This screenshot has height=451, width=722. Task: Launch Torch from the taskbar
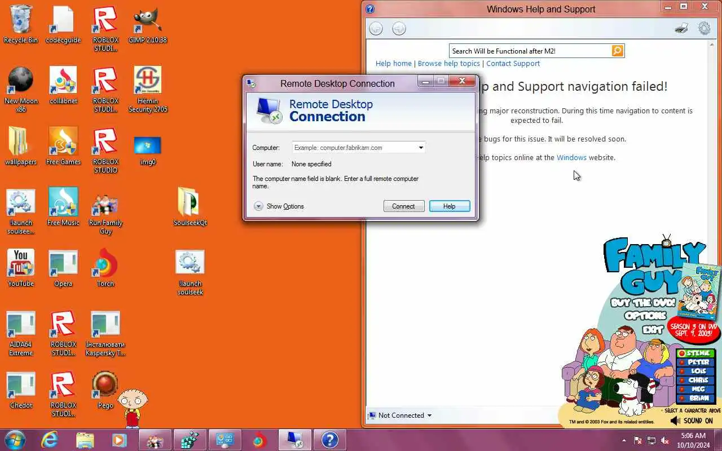click(259, 440)
